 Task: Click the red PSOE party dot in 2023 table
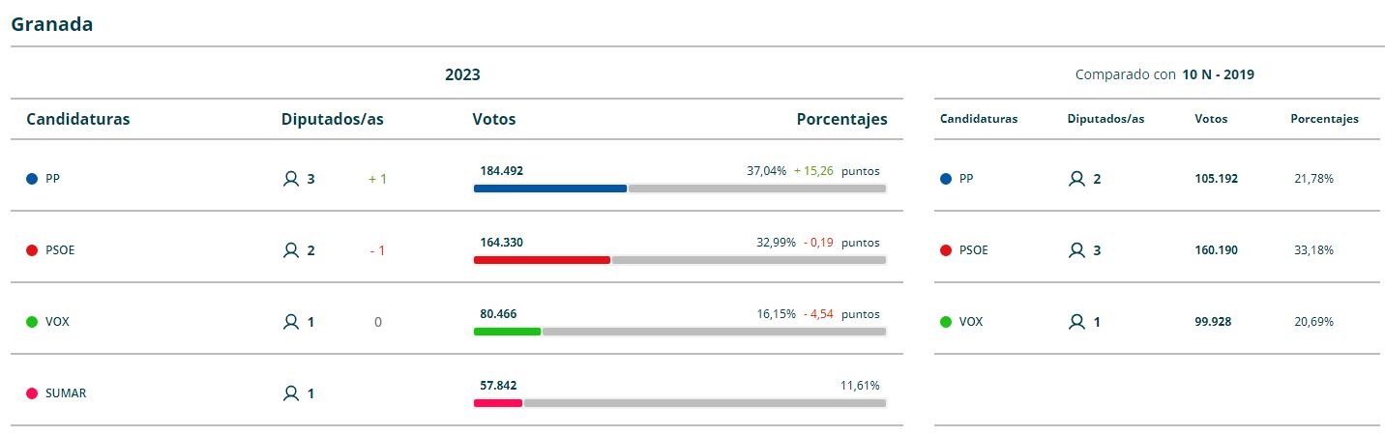click(32, 250)
